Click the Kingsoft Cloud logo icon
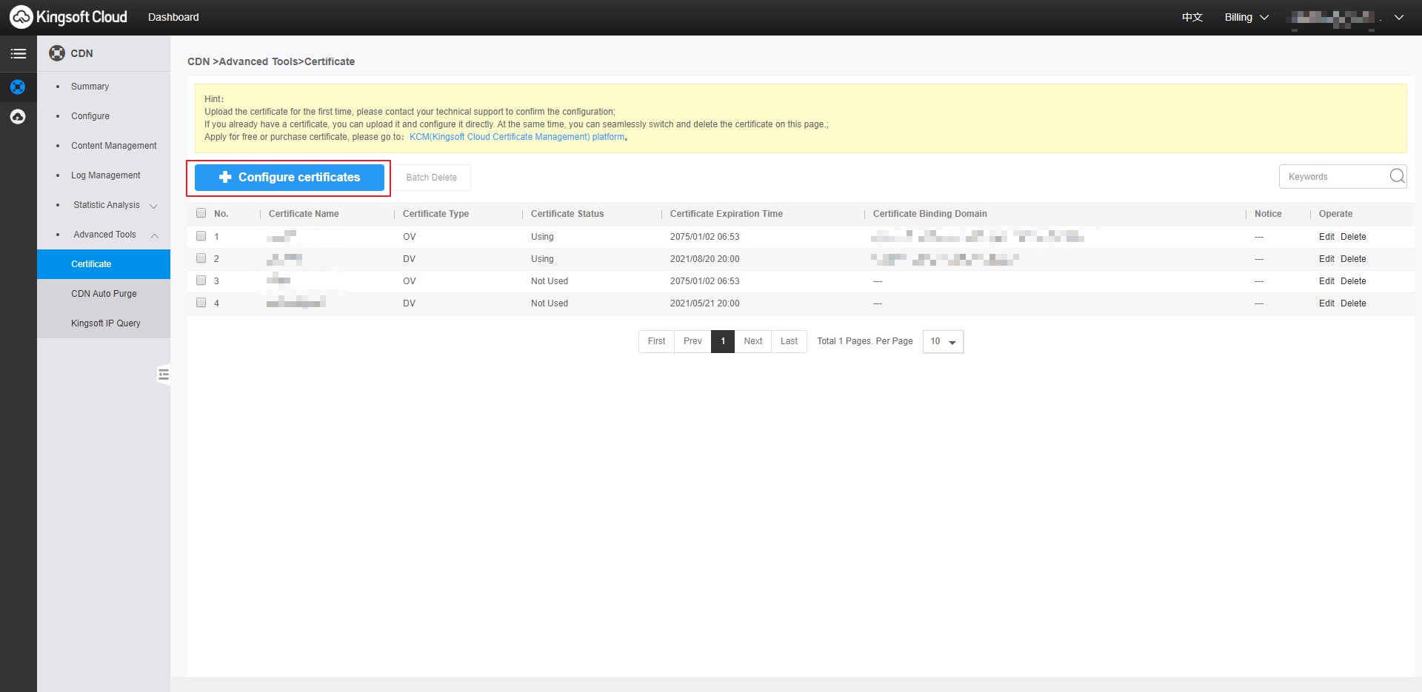Screen dimensions: 1422x692 [21, 17]
